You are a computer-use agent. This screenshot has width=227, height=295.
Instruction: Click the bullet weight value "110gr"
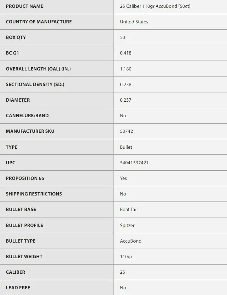pyautogui.click(x=126, y=256)
